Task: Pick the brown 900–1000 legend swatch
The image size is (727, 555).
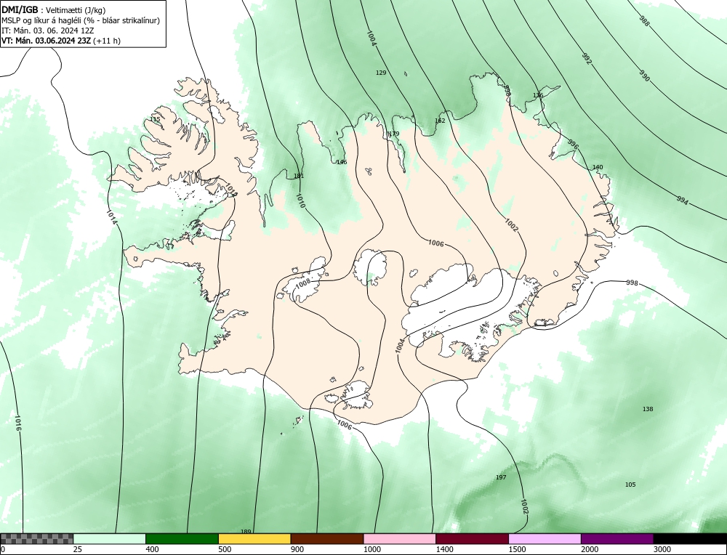Action: click(x=327, y=538)
